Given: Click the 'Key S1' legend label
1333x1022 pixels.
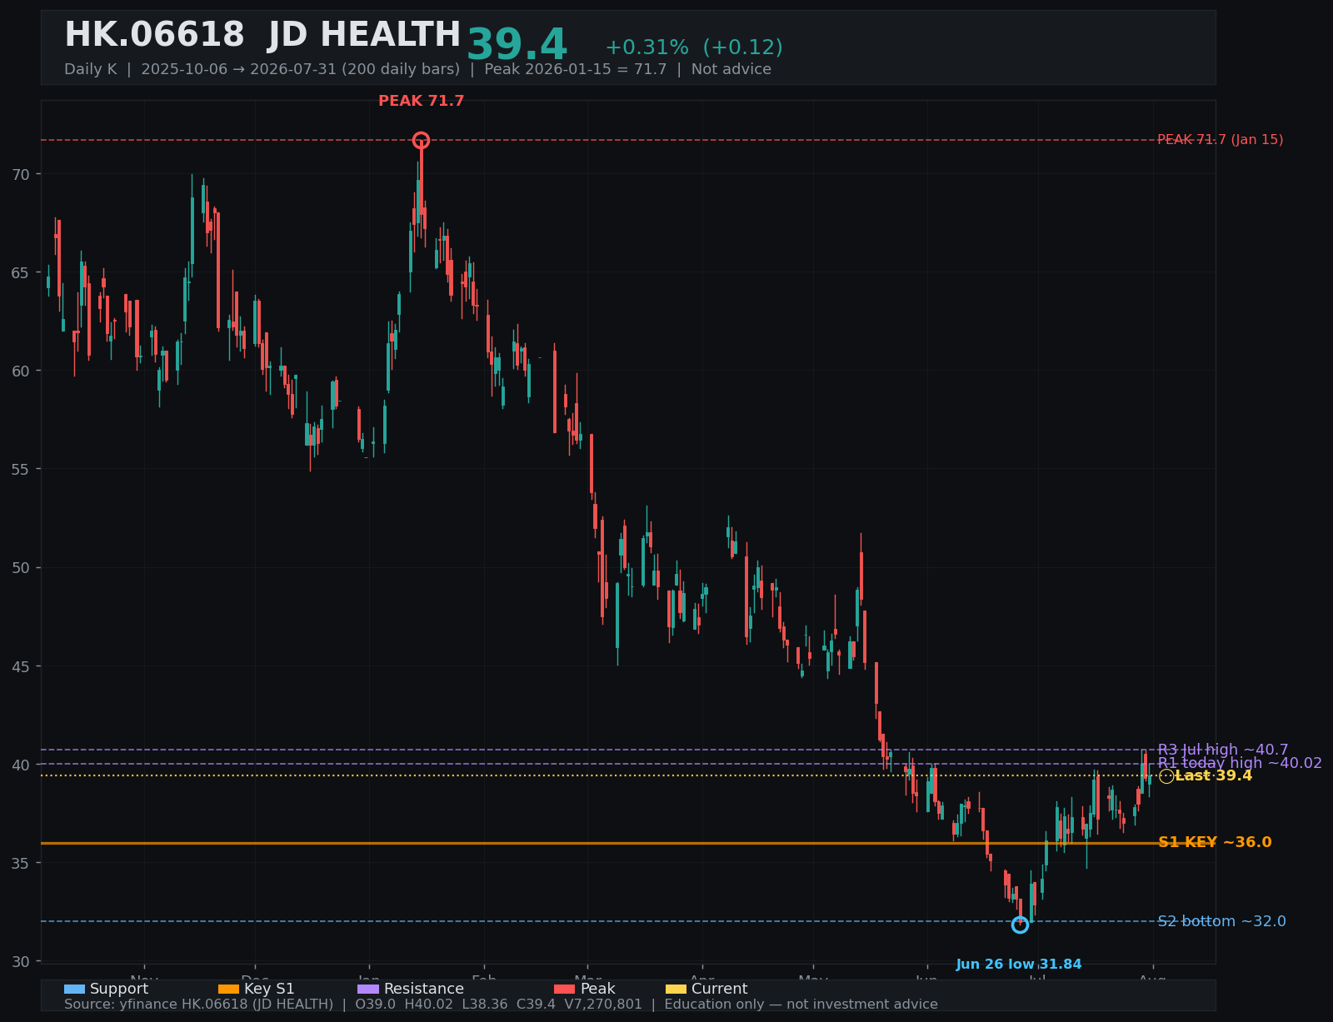Looking at the screenshot, I should (269, 989).
